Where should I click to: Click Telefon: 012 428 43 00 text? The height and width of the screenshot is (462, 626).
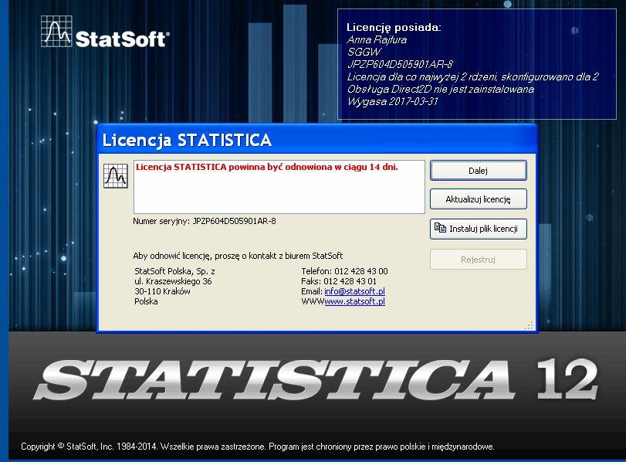click(x=344, y=271)
